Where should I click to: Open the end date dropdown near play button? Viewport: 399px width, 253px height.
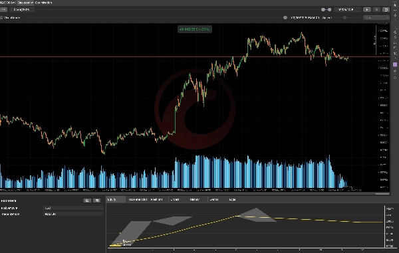[x=348, y=10]
